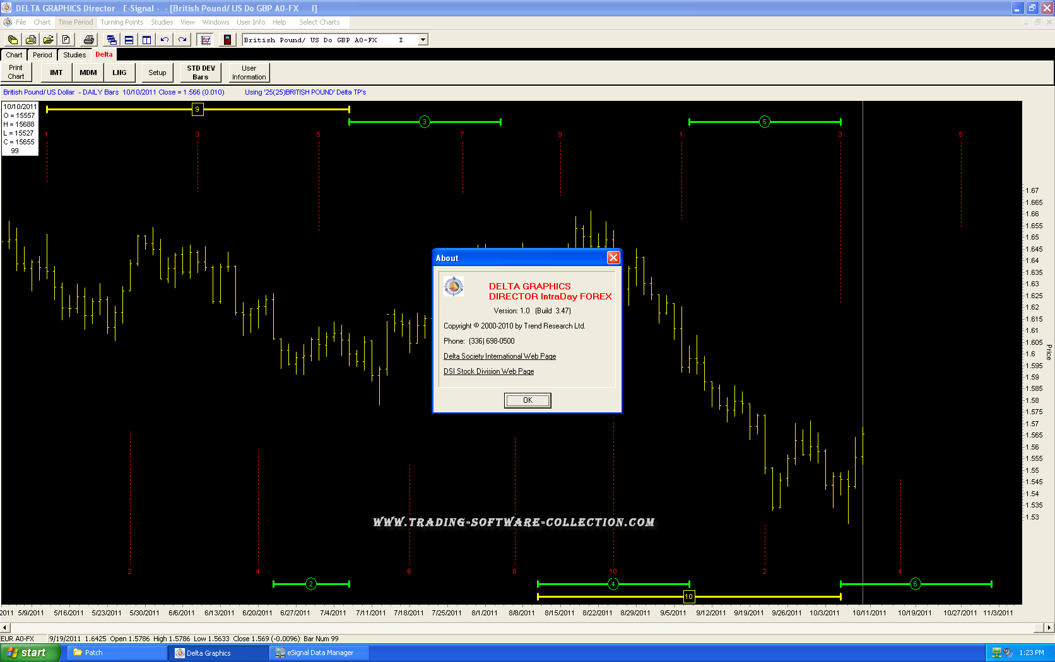Expand the British Pound chart selector dropdown
1055x662 pixels.
tap(423, 40)
